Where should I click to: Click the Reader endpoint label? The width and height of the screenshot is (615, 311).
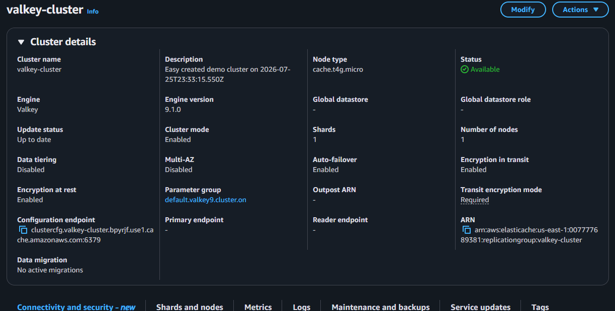(x=340, y=220)
